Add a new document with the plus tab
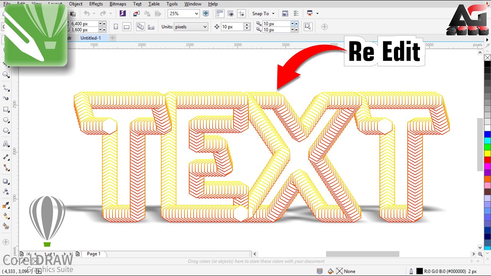Image resolution: width=491 pixels, height=276 pixels. 112,38
